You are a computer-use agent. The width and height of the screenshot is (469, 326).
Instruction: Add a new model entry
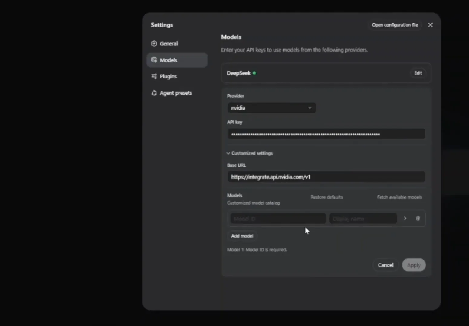pyautogui.click(x=242, y=236)
